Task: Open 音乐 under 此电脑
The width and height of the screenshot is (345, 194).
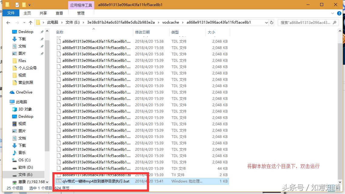Action: point(22,153)
